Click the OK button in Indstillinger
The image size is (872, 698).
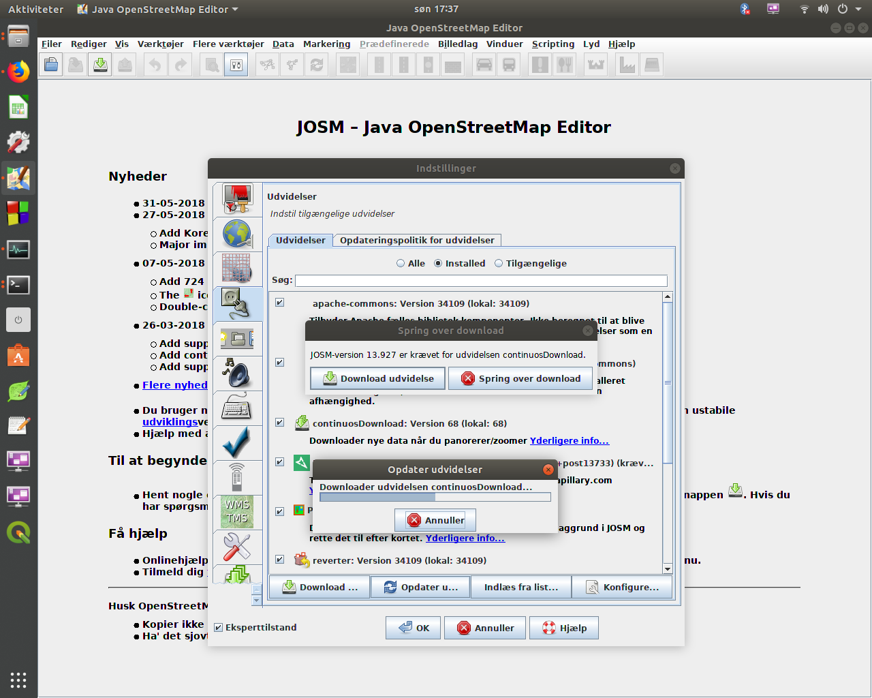pos(413,628)
